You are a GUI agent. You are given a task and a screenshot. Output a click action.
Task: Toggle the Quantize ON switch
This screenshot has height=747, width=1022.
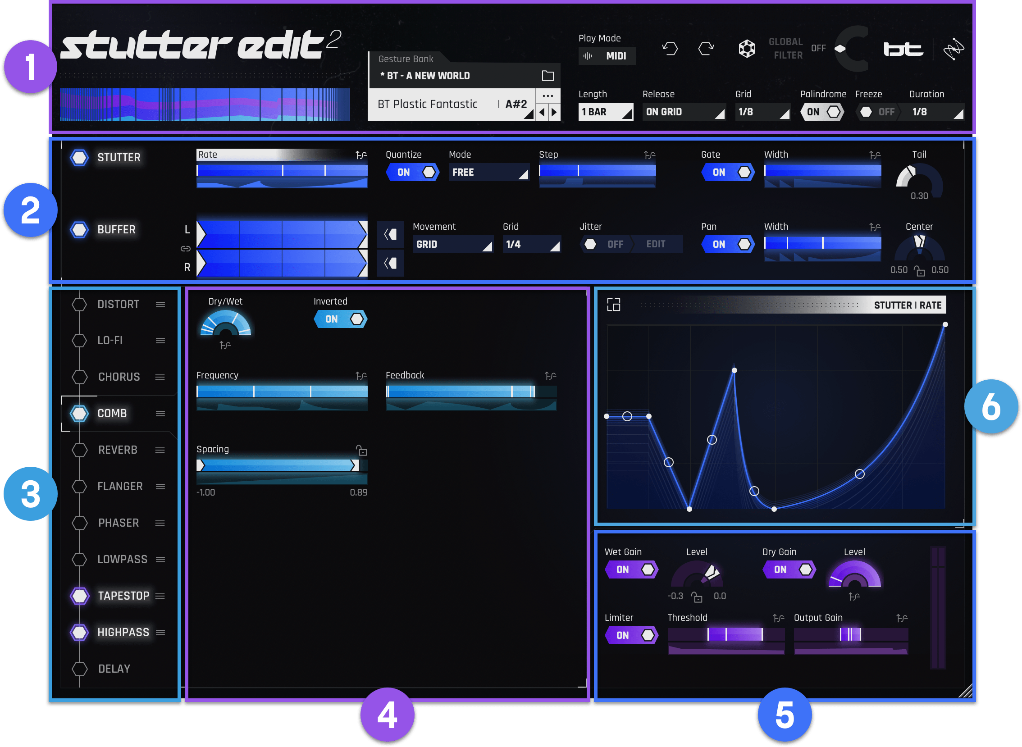coord(412,172)
